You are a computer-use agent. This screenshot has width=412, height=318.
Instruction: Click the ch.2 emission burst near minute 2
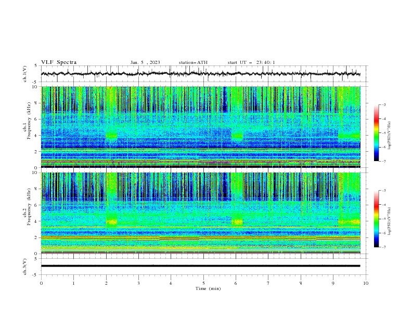111,222
